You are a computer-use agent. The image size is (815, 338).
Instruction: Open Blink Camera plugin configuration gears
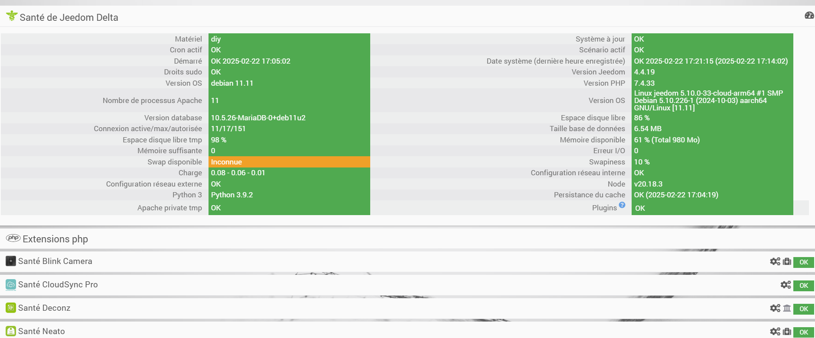775,261
